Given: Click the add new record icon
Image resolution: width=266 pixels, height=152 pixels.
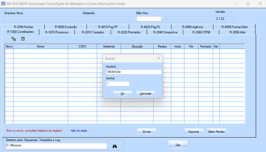Looking at the screenshot, I should [x=14, y=39].
